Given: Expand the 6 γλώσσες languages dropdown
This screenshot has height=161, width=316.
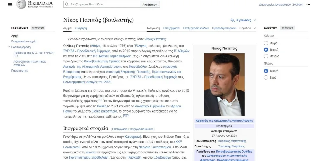Looking at the screenshot, I should 246,20.
